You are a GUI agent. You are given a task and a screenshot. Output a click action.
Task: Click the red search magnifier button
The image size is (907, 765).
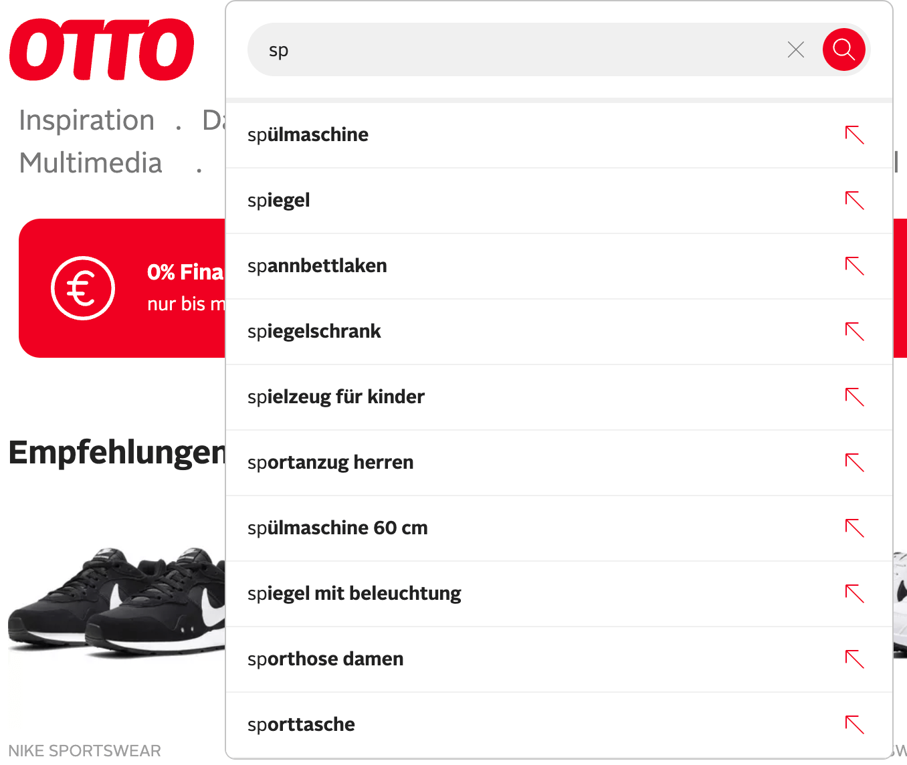point(843,49)
